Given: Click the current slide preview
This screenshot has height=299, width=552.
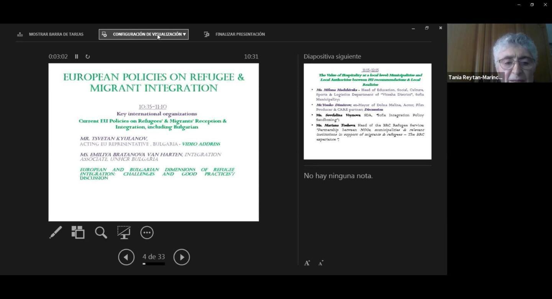Looking at the screenshot, I should click(154, 142).
